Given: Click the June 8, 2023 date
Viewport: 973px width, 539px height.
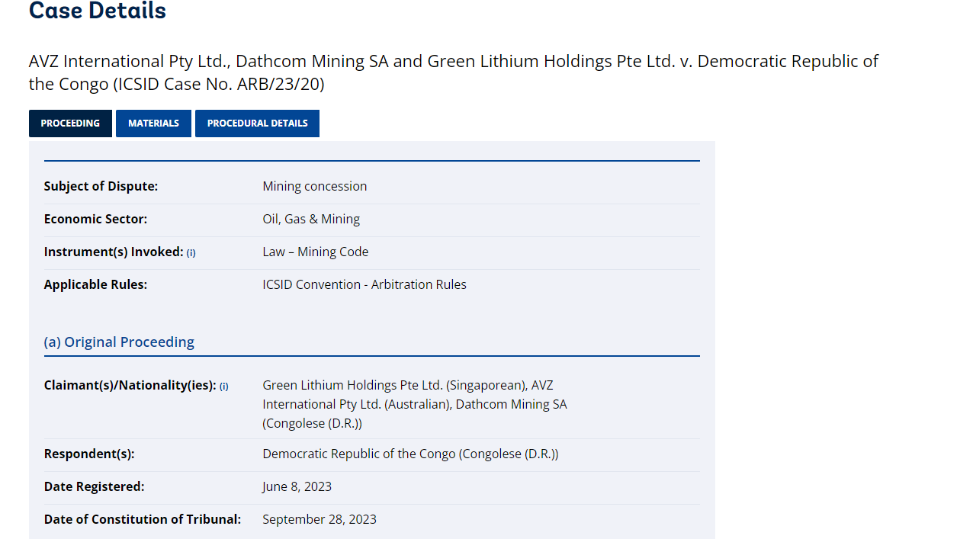Looking at the screenshot, I should tap(297, 486).
